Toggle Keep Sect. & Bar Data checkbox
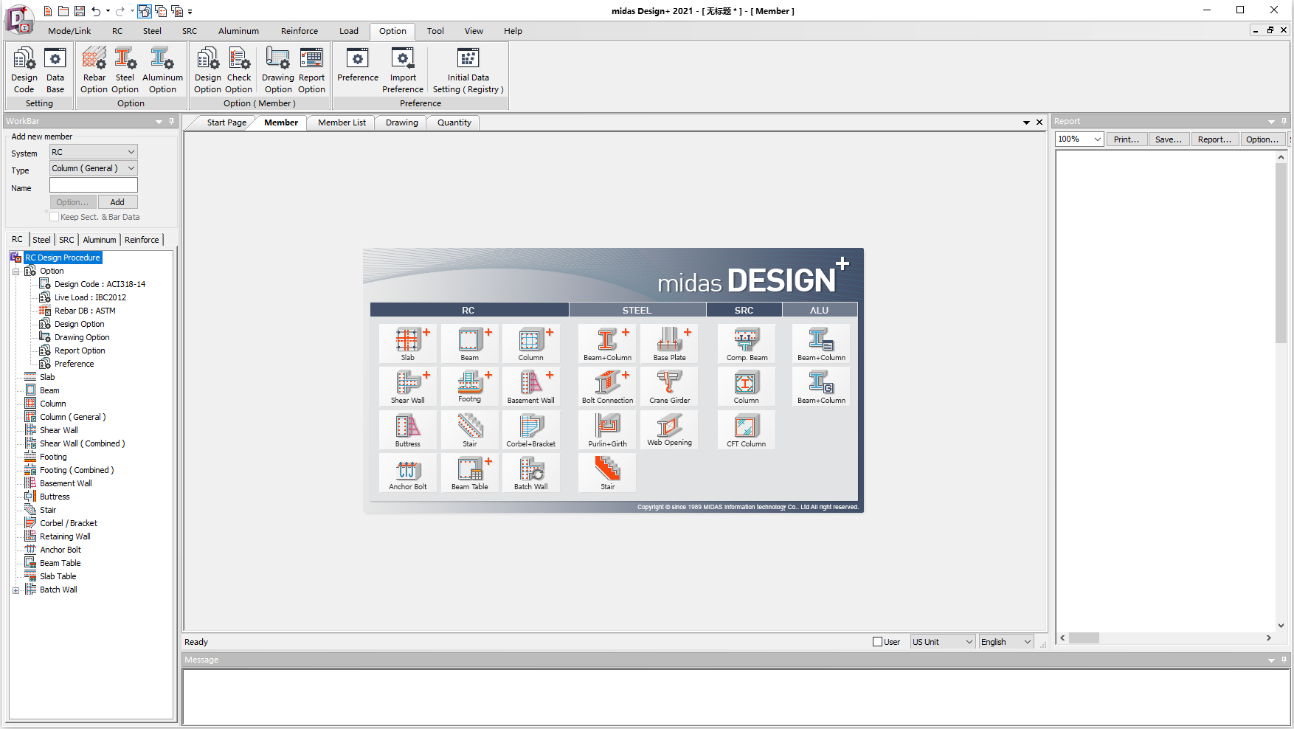Screen dimensions: 1294x729 point(54,217)
